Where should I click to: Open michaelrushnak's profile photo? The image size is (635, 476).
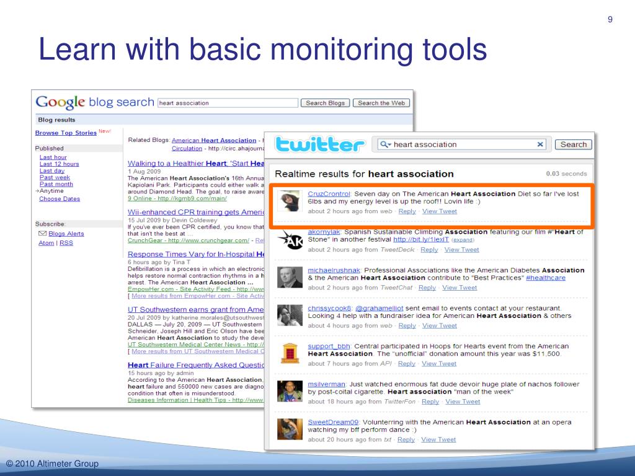click(290, 277)
